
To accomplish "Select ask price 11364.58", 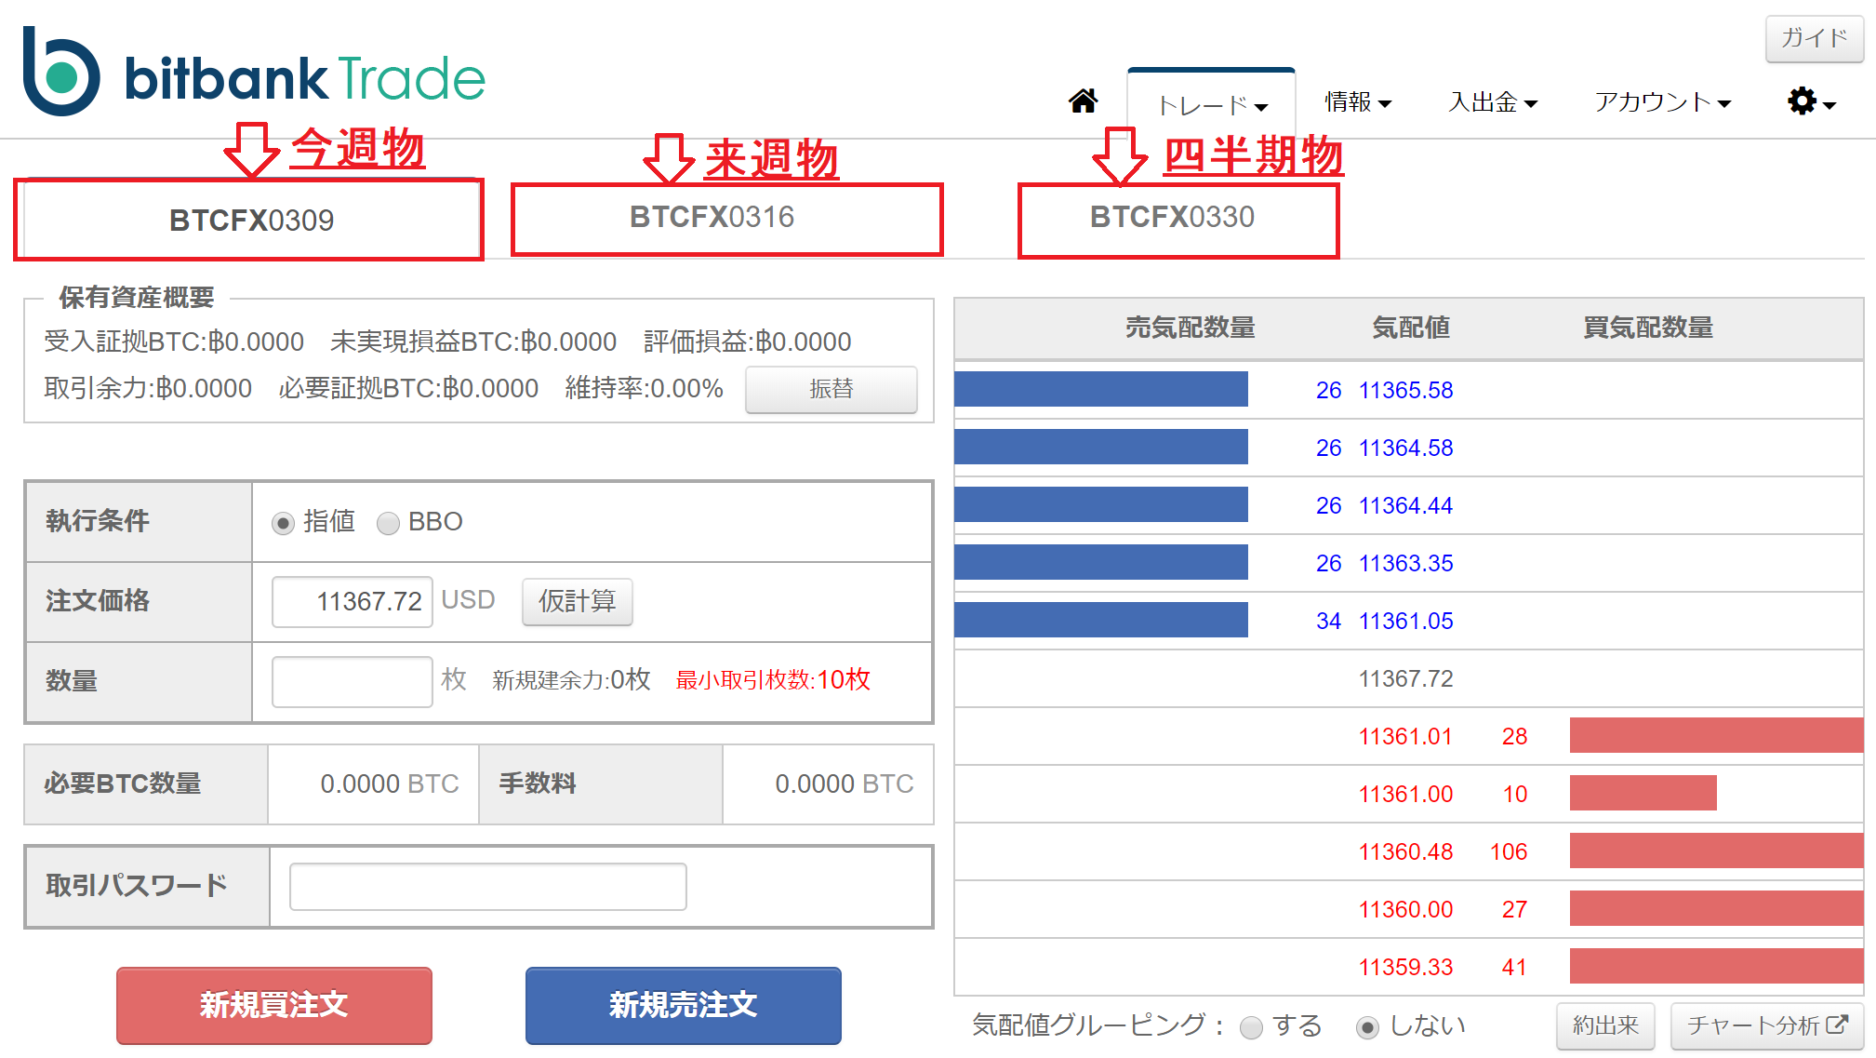I will (1405, 448).
